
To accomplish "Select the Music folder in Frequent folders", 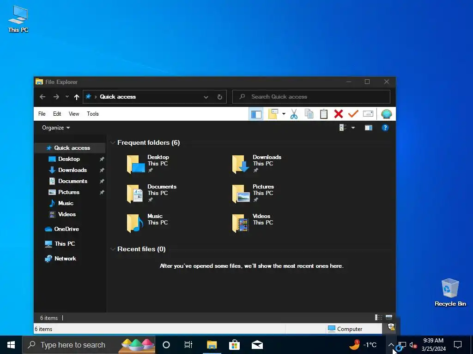I will [x=147, y=223].
